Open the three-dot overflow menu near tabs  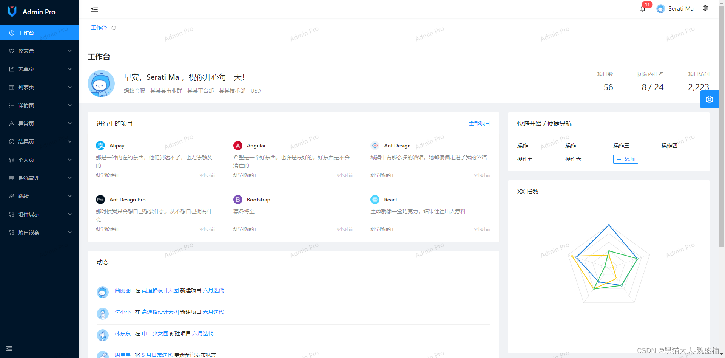(708, 28)
